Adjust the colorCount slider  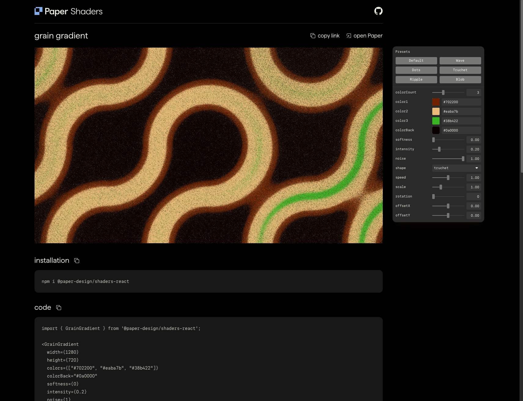point(448,92)
